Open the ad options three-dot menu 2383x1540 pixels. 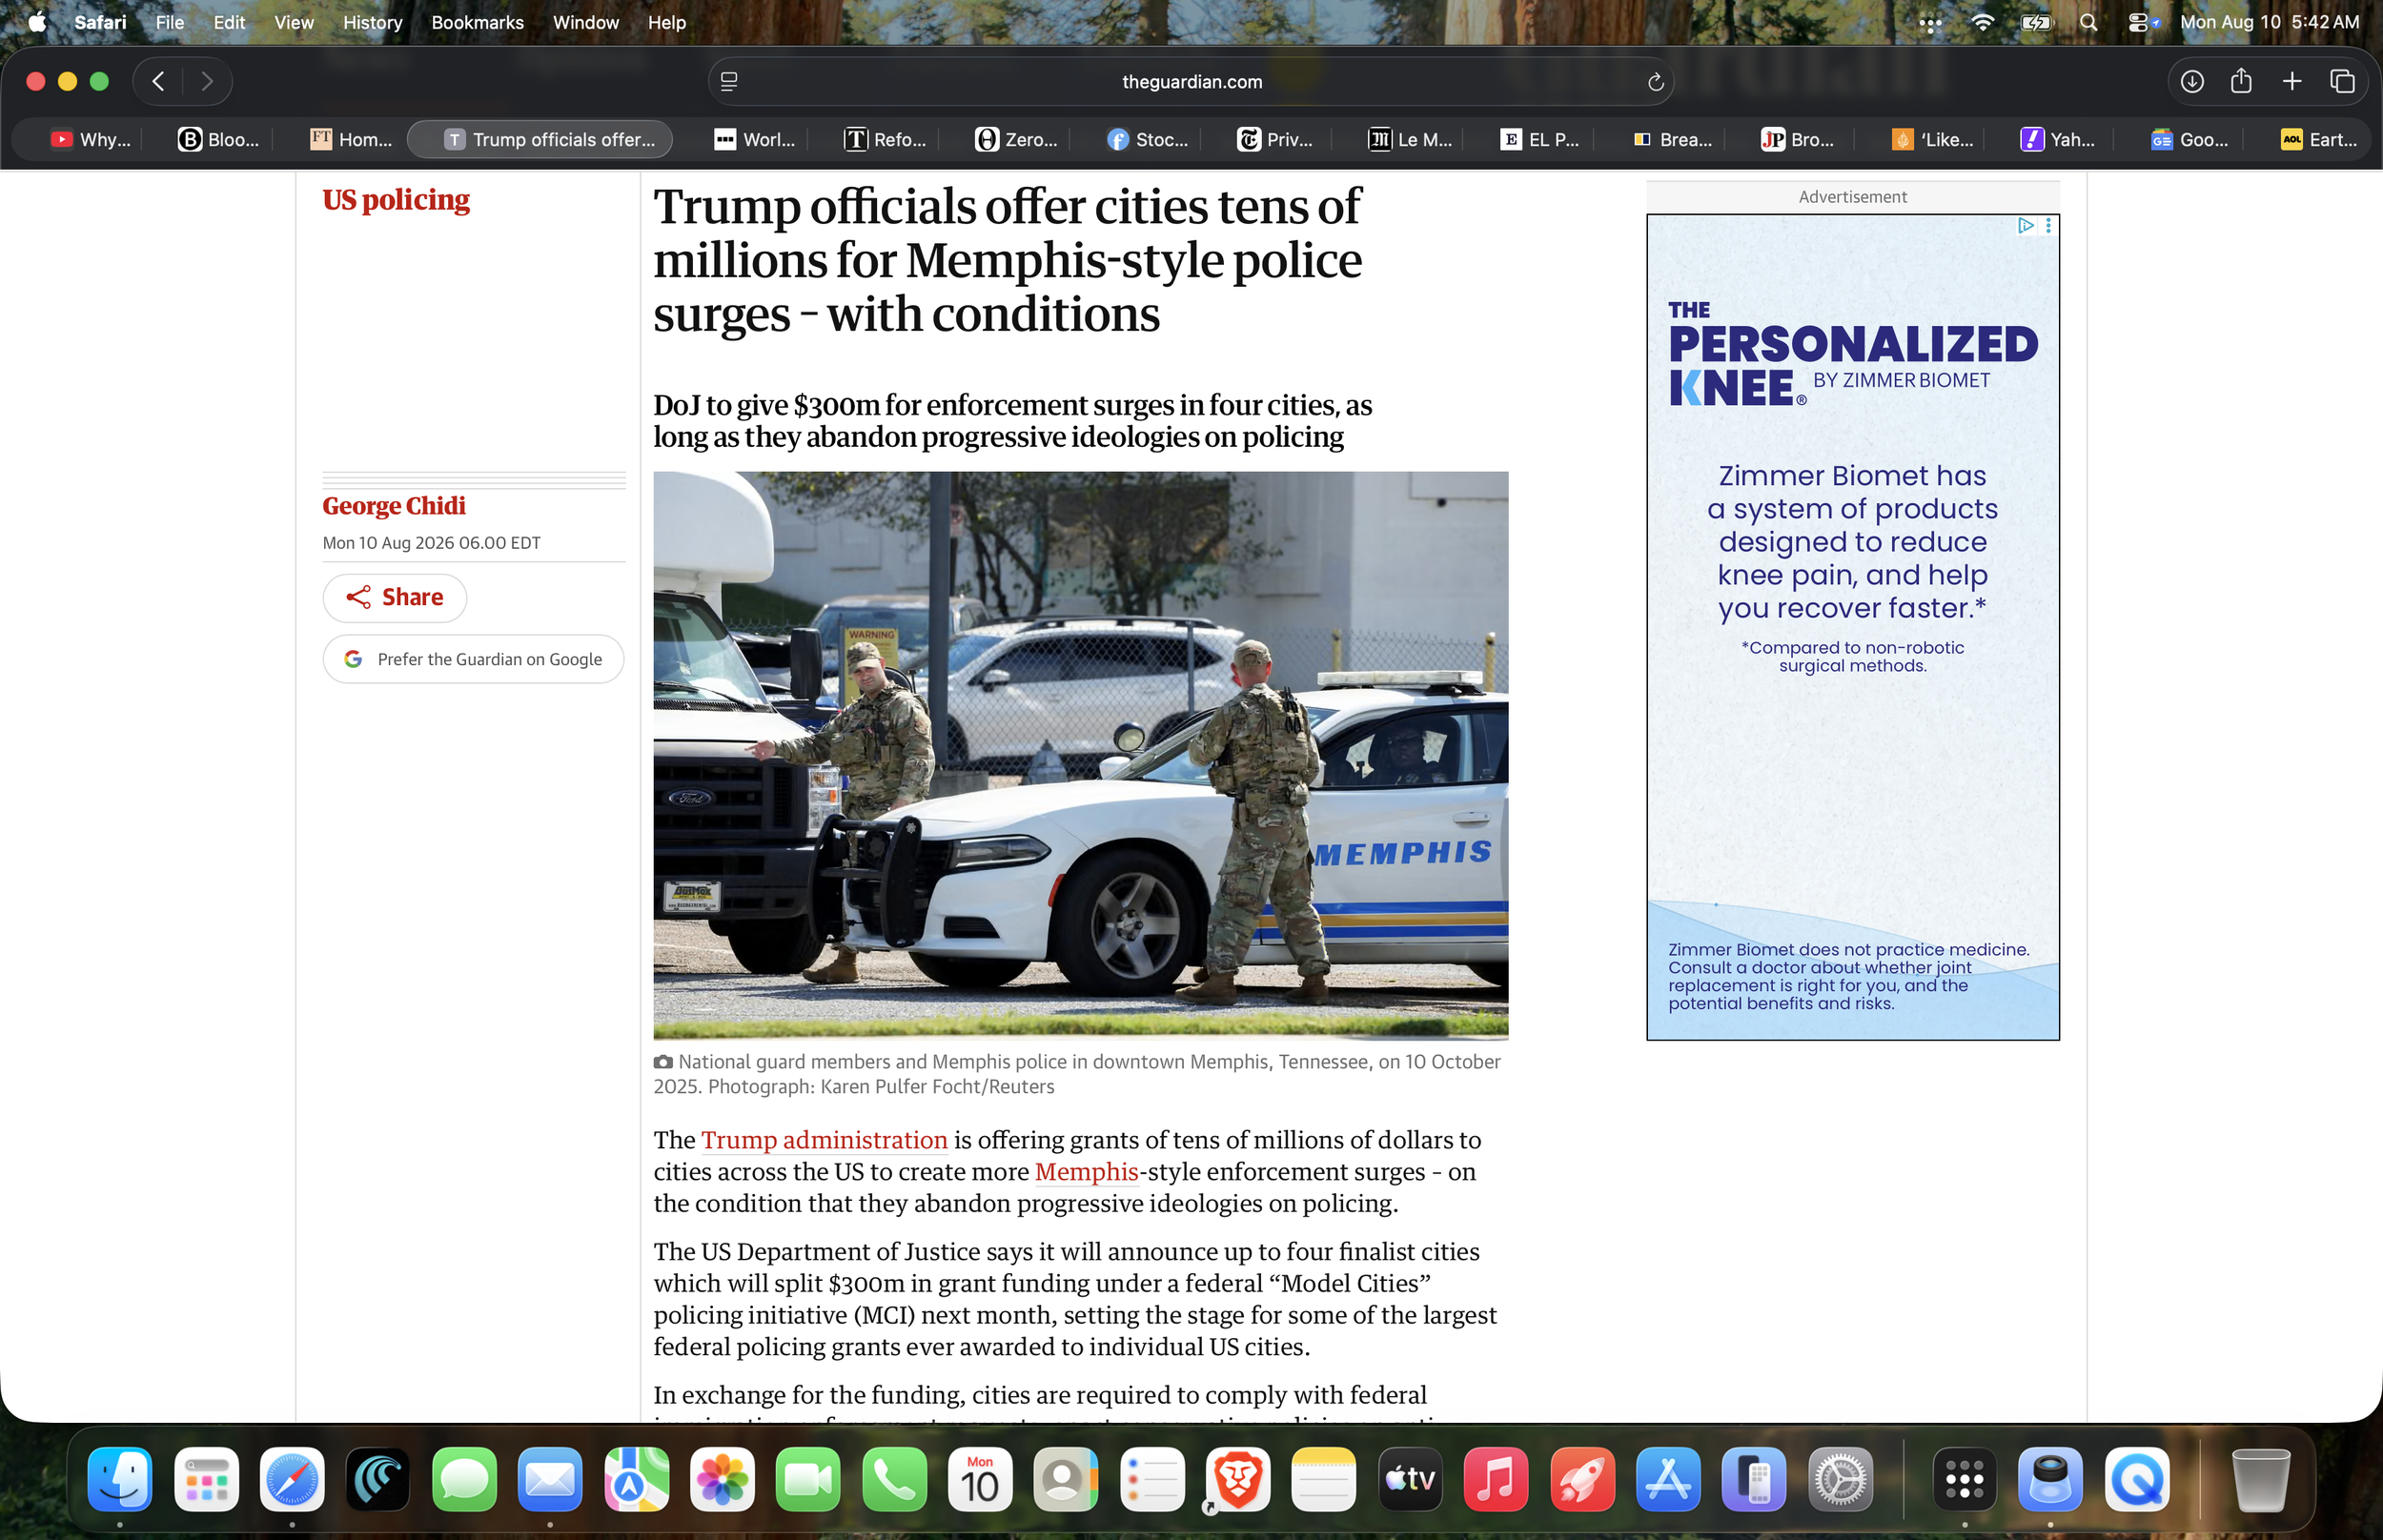(2048, 225)
